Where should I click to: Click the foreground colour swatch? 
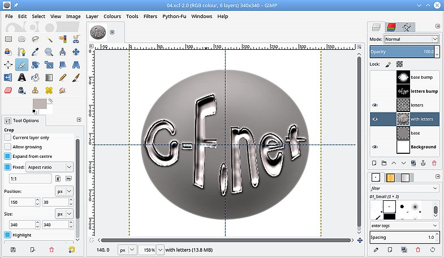[x=40, y=104]
